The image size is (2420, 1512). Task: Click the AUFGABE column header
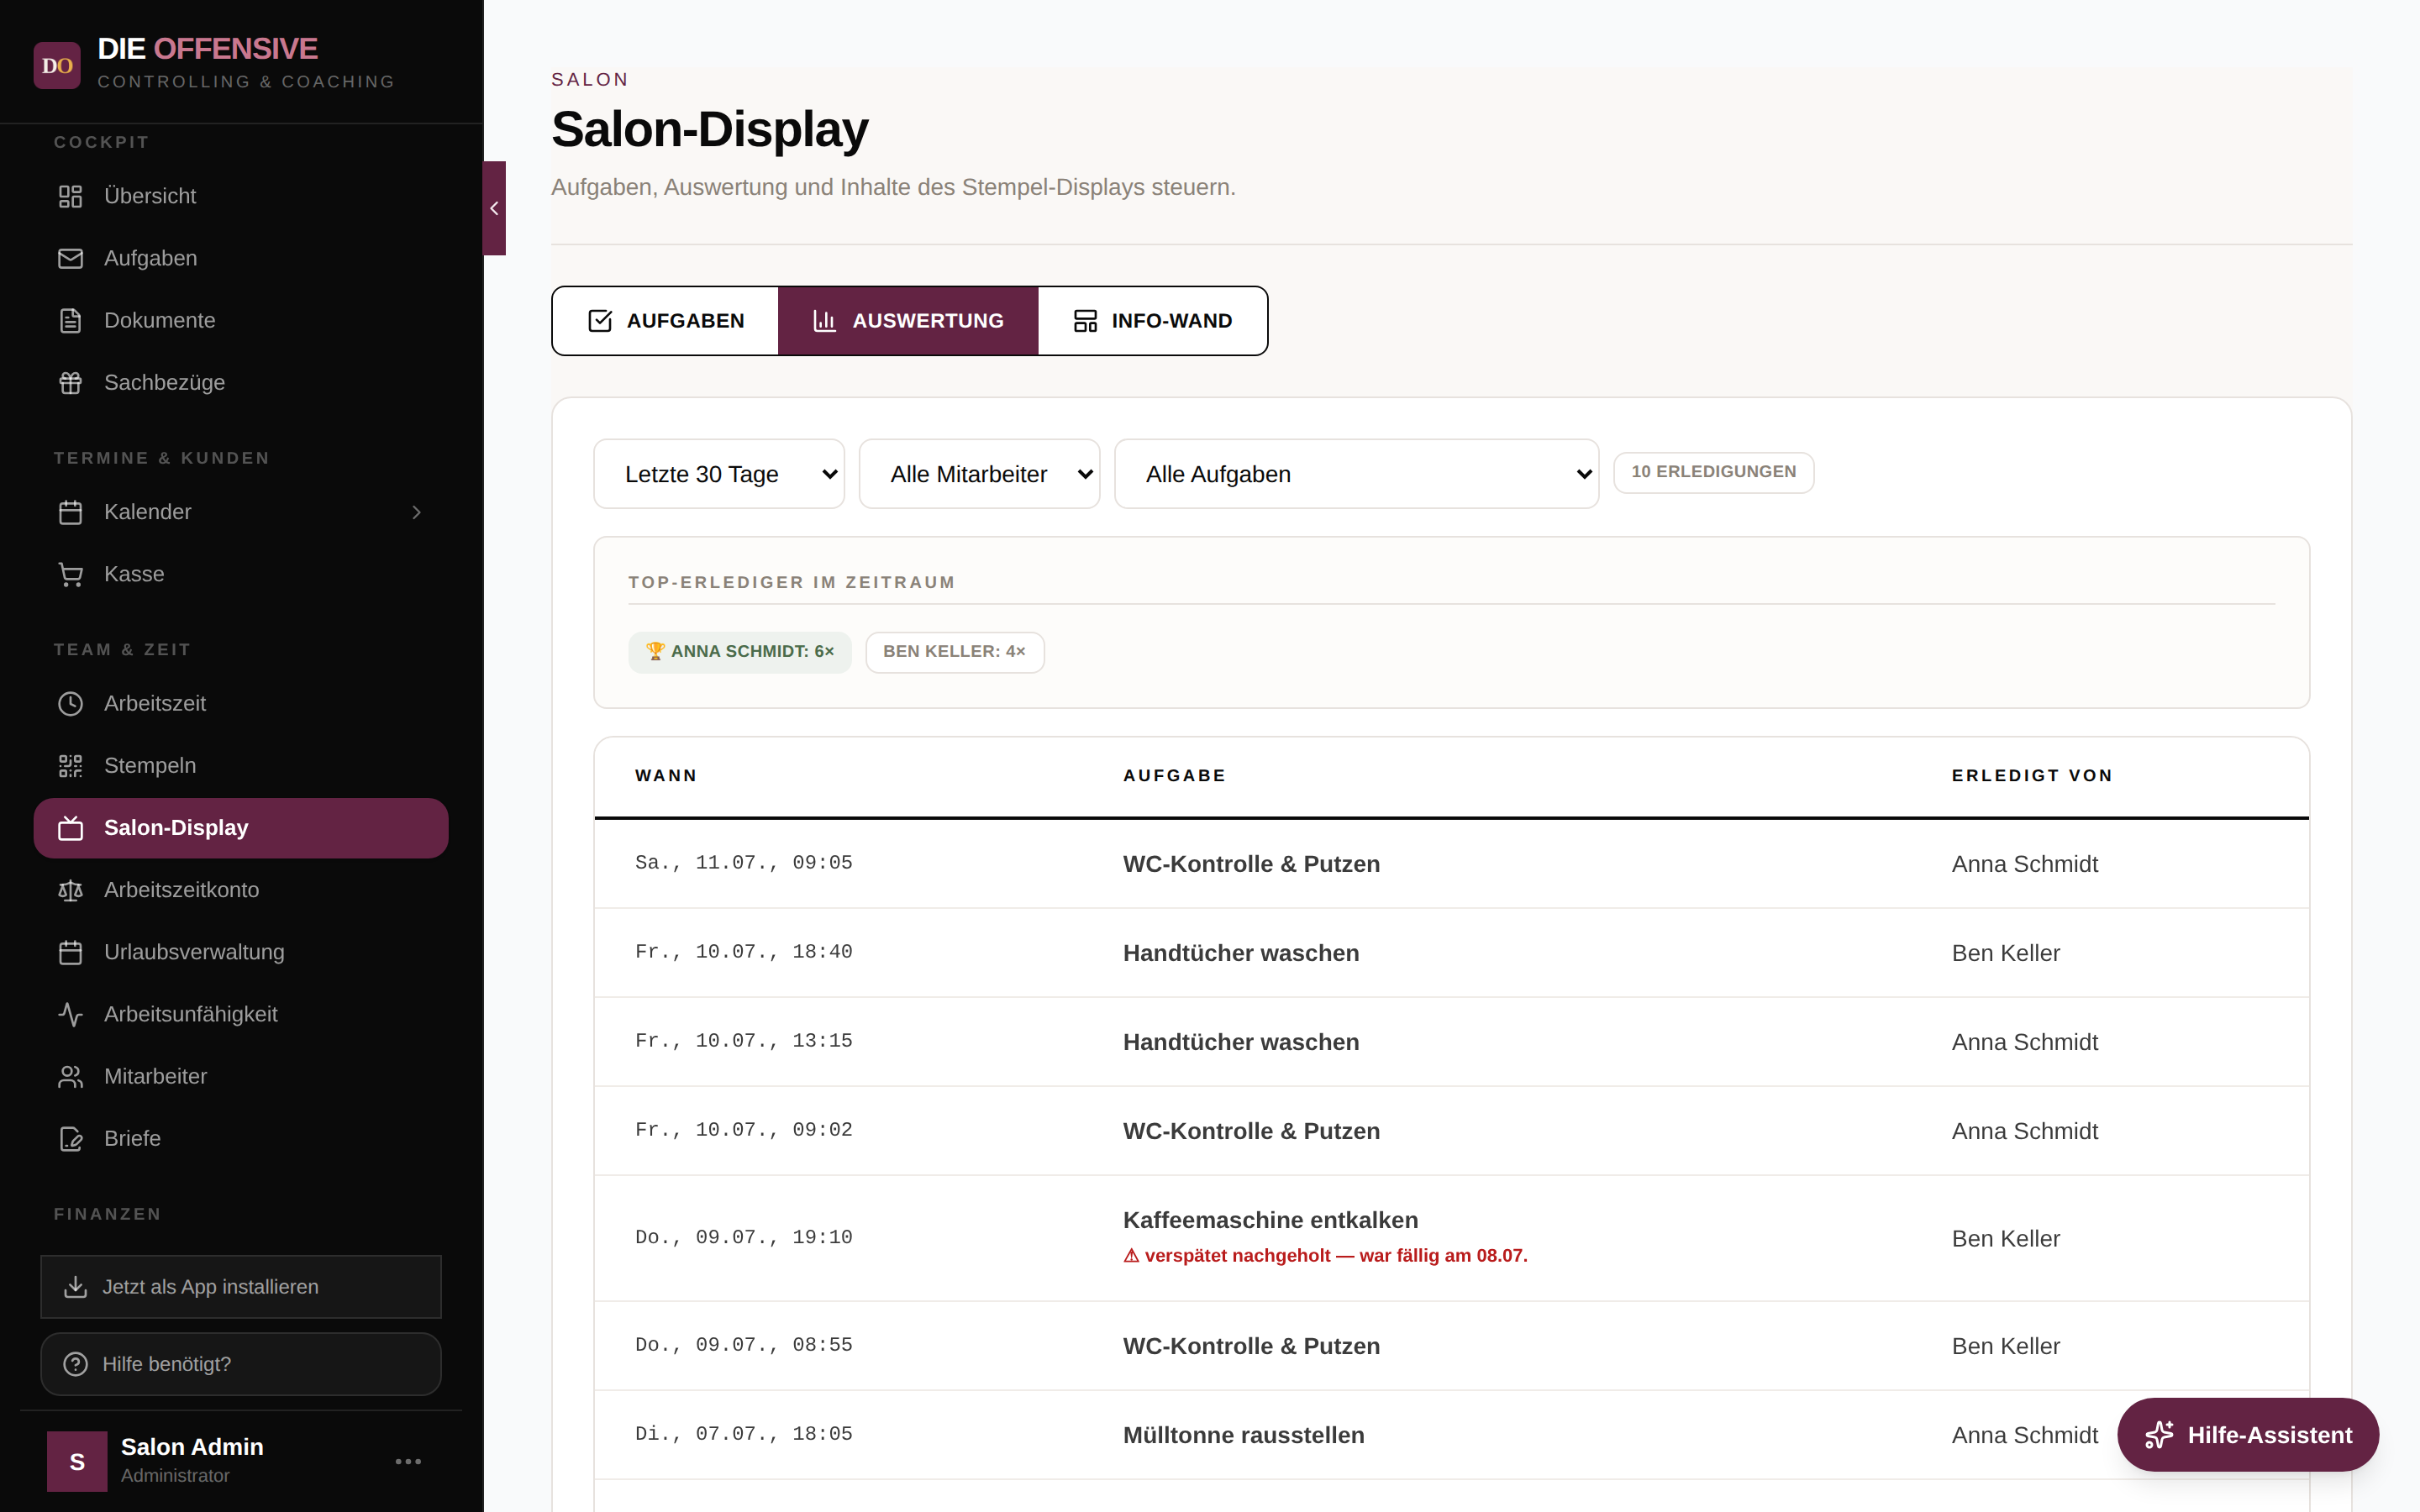pyautogui.click(x=1175, y=776)
